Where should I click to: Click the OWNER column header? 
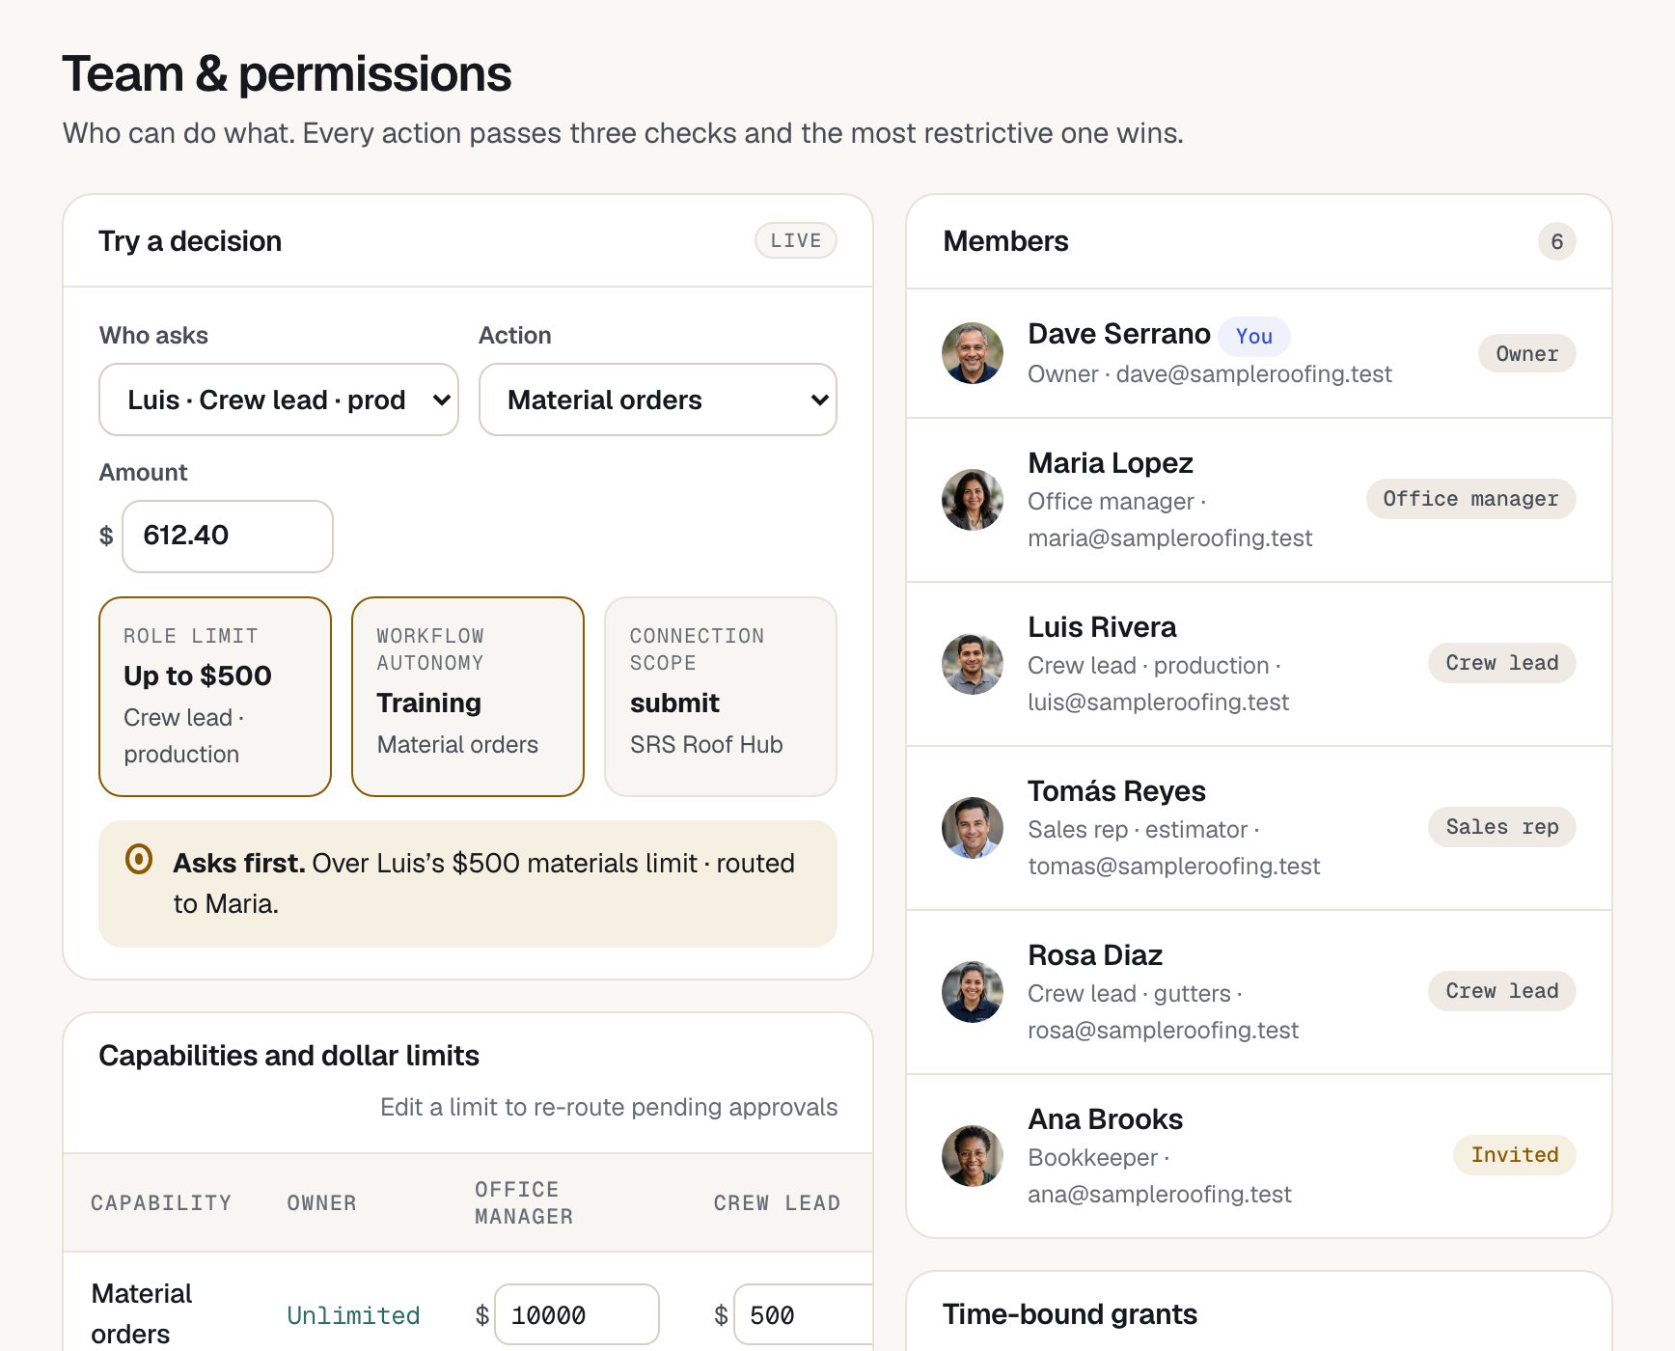point(321,1203)
